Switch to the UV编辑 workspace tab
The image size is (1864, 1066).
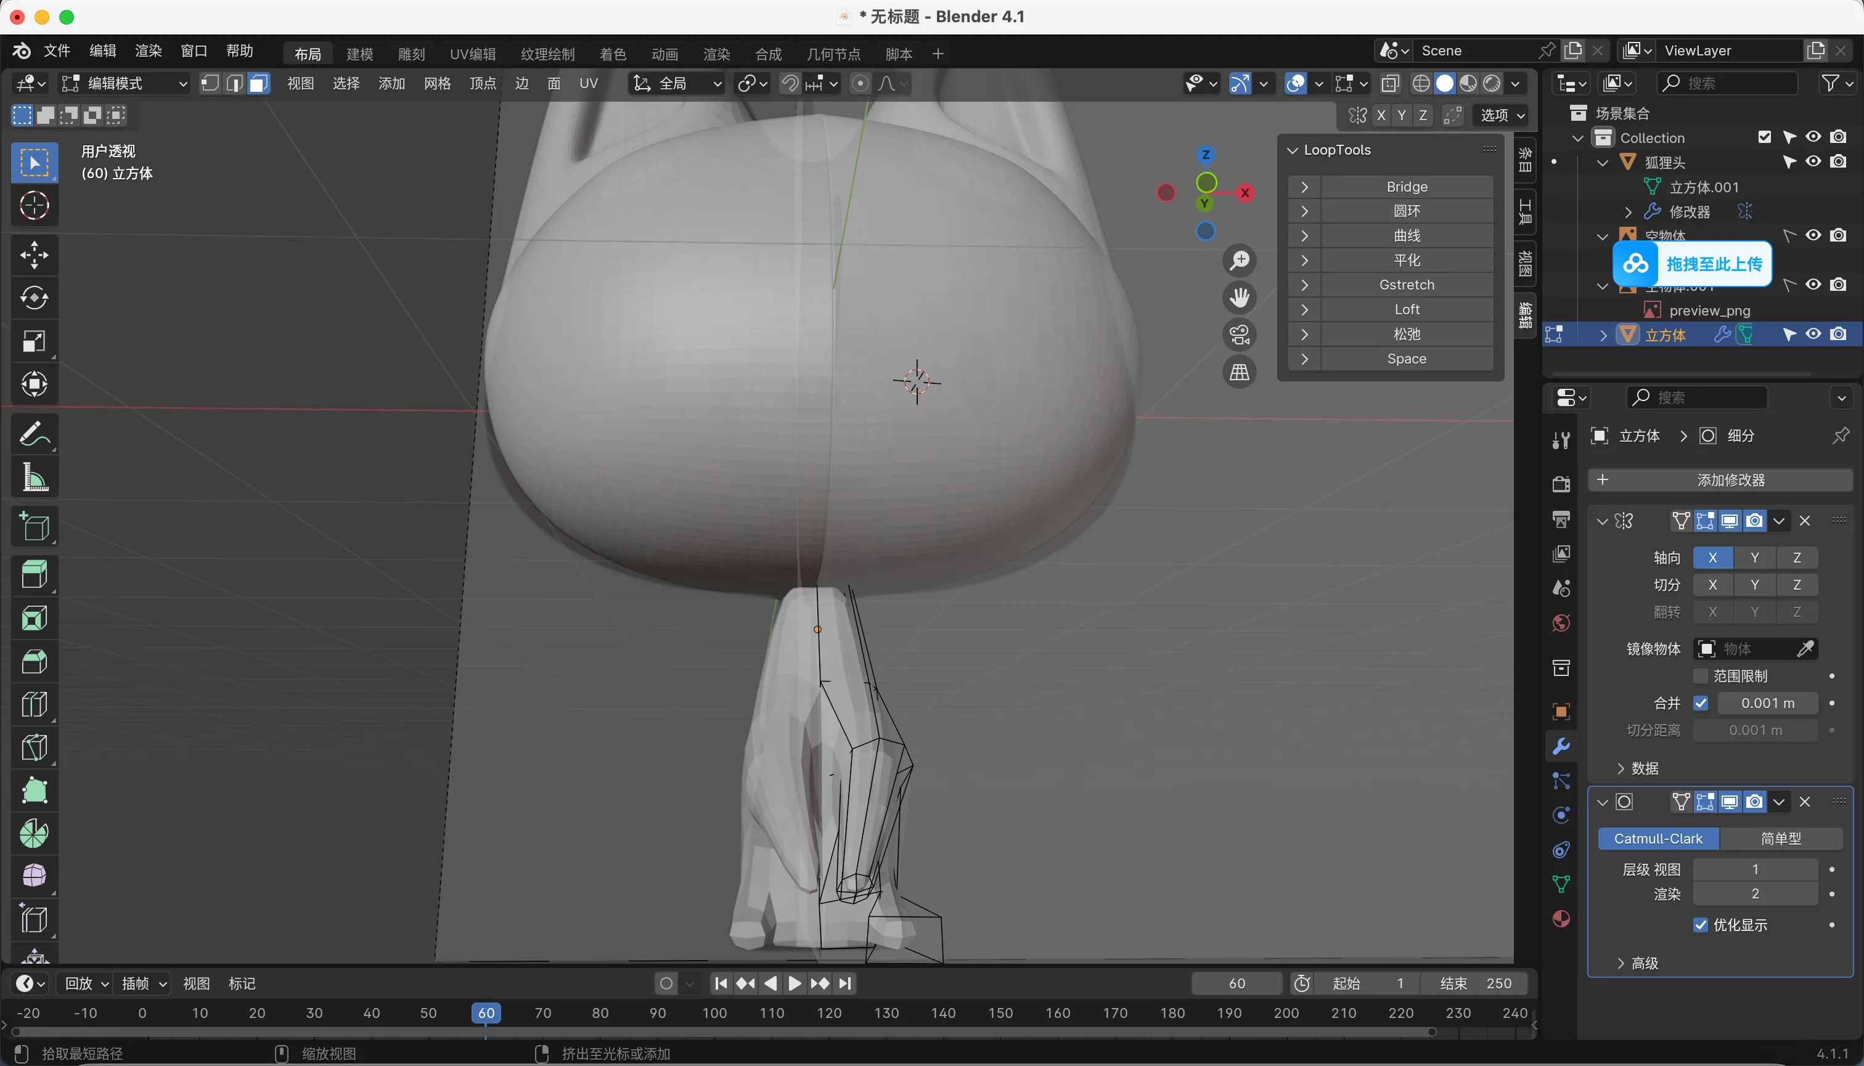tap(472, 54)
